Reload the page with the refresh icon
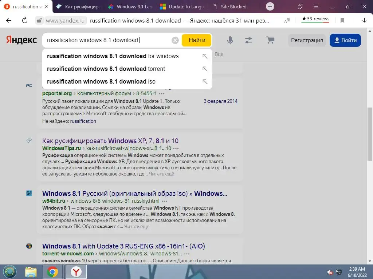 point(25,21)
